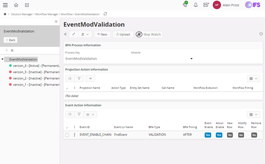Collapse the EventModValidation tree node
Screen dimensions: 265x164
tap(3, 59)
